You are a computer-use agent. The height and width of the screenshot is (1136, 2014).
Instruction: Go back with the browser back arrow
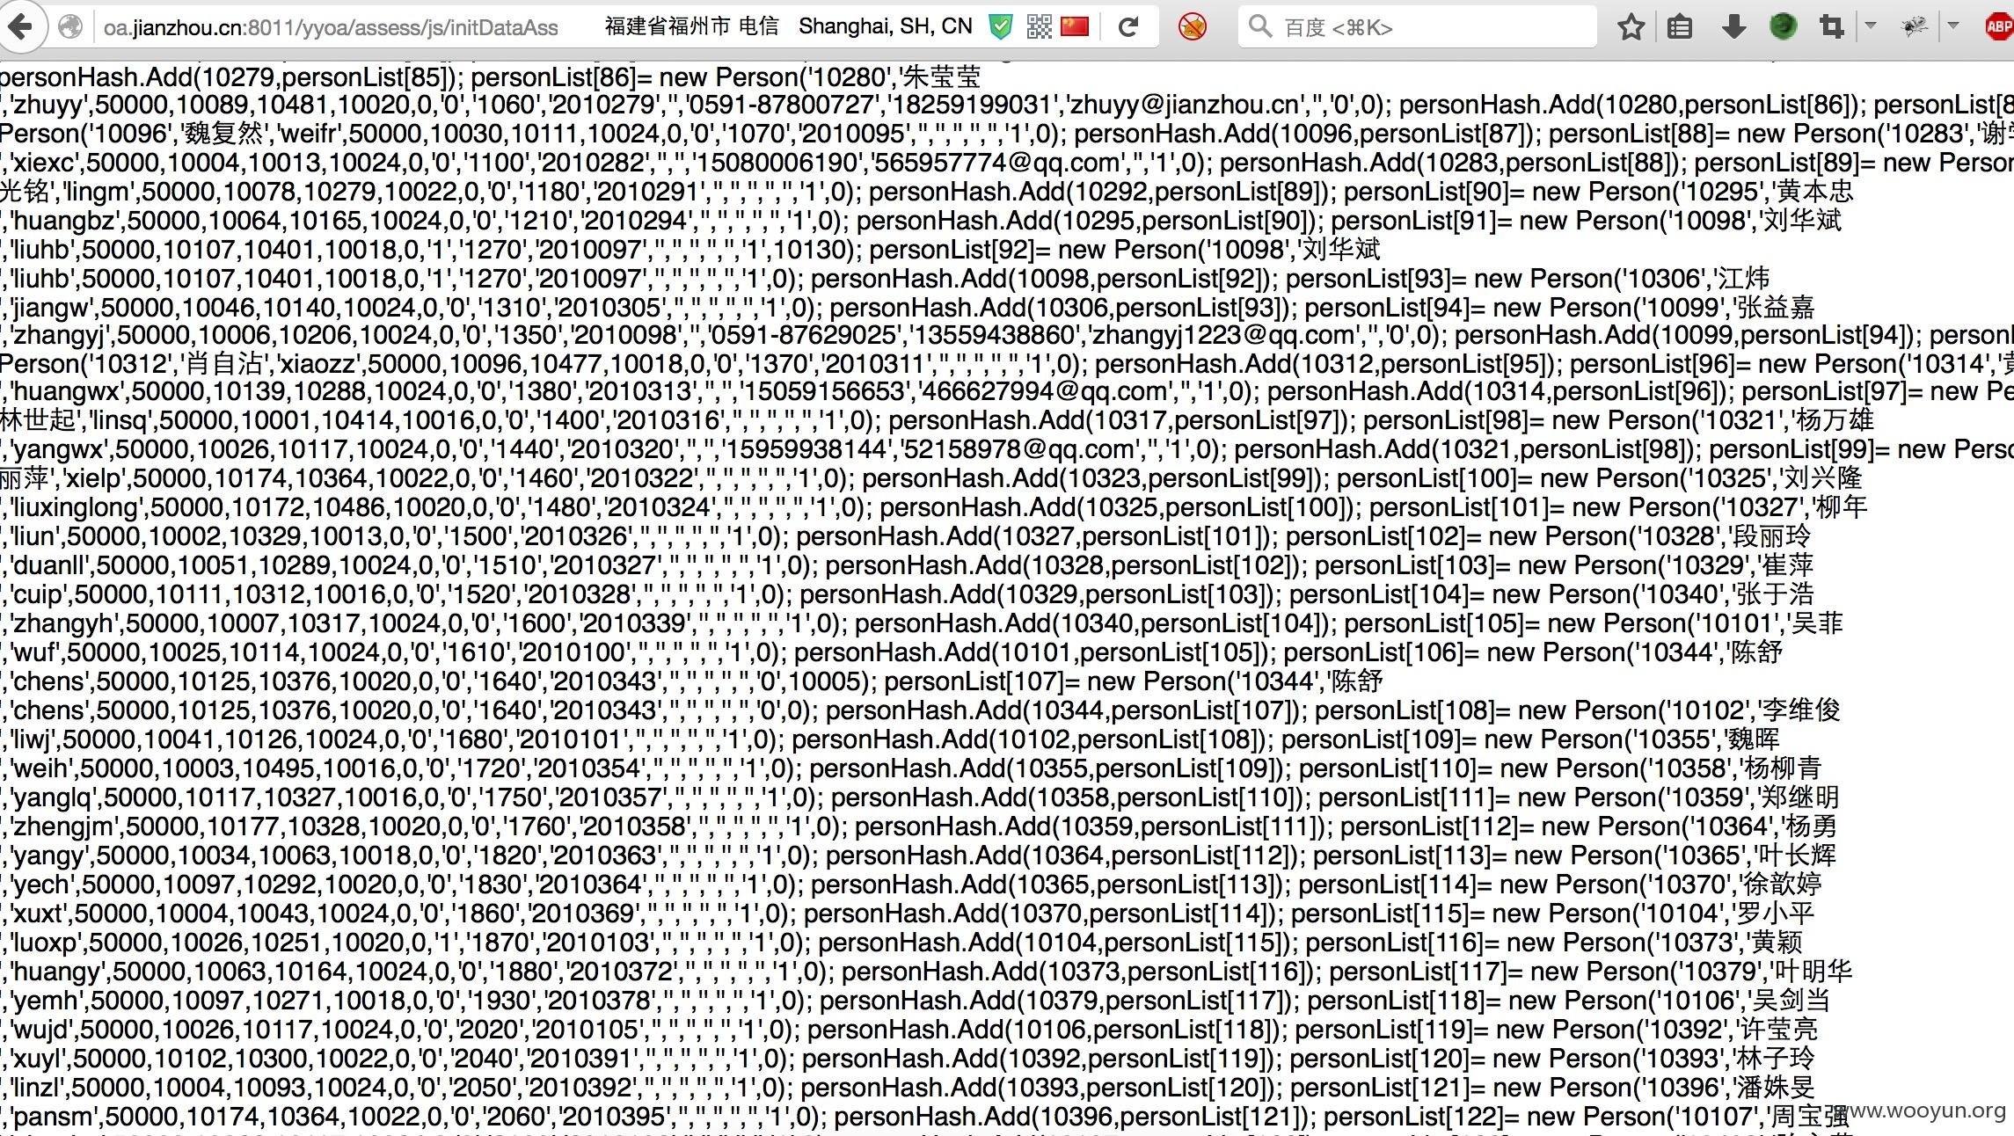tap(19, 26)
